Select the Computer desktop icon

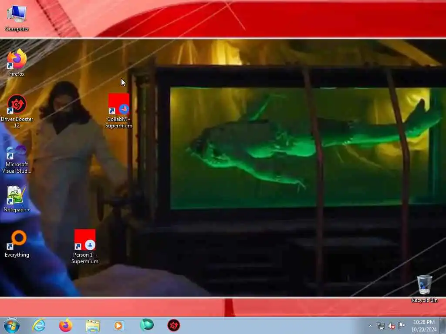coord(17,17)
